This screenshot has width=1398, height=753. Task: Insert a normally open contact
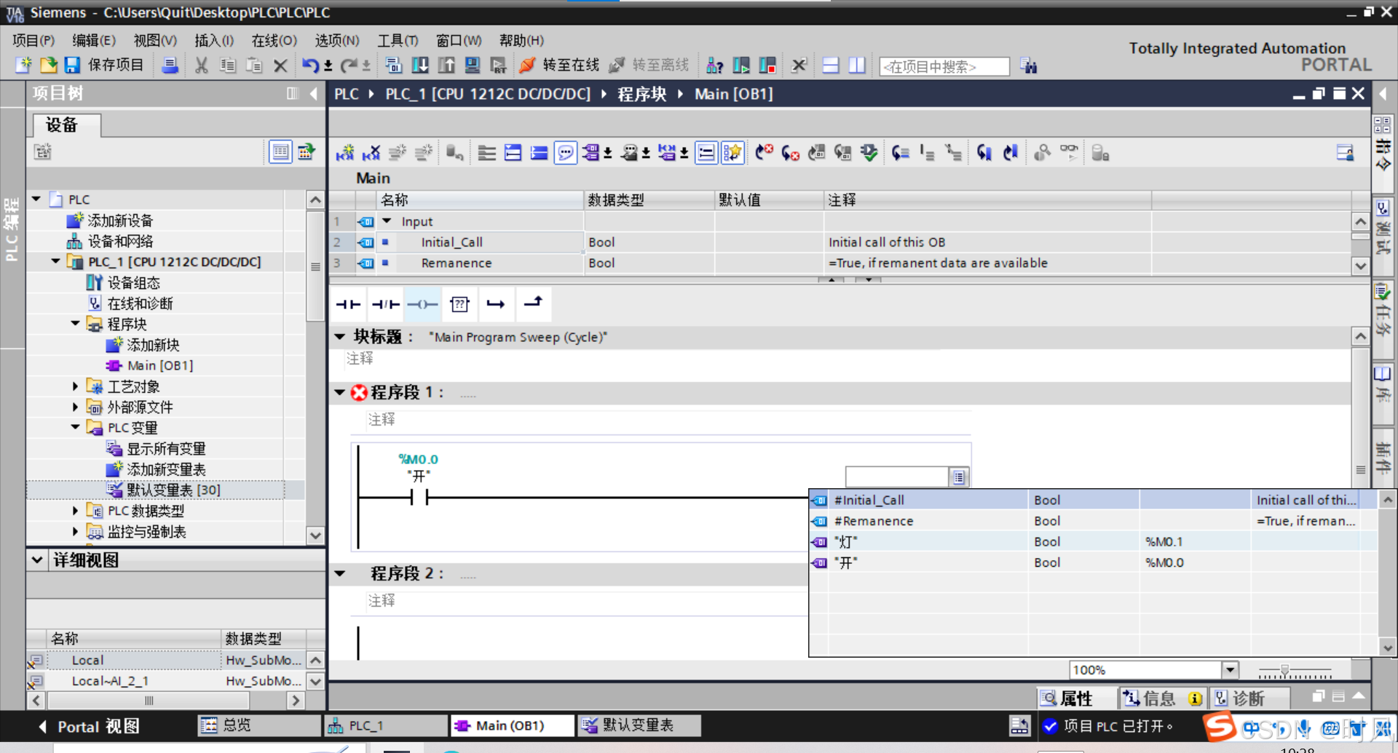(348, 304)
